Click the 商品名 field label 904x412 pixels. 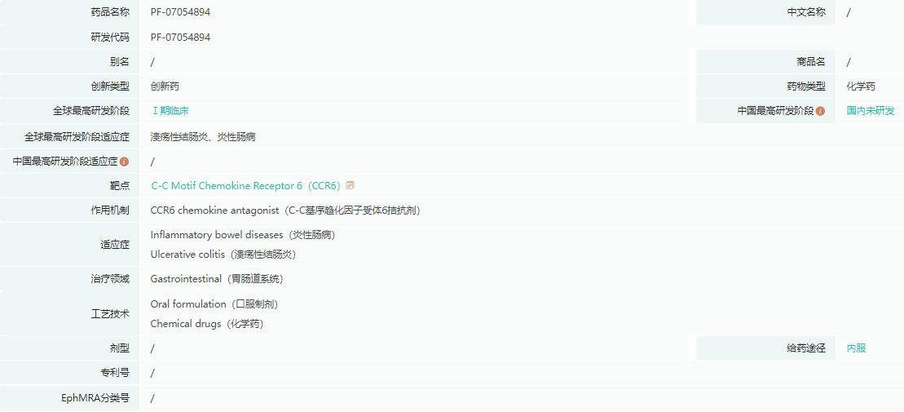pos(811,62)
